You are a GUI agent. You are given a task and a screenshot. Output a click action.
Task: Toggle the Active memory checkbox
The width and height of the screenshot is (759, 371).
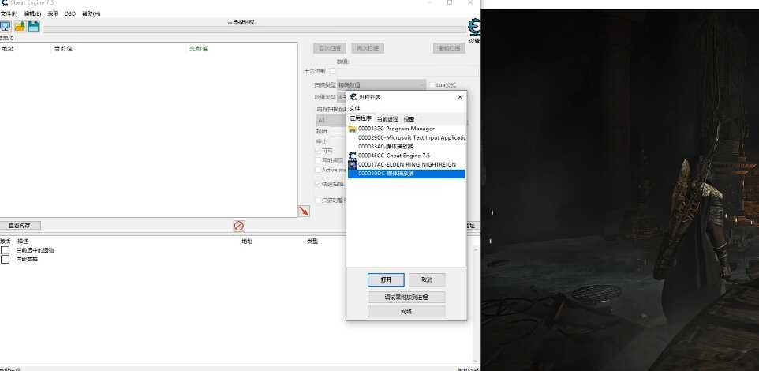(x=319, y=170)
